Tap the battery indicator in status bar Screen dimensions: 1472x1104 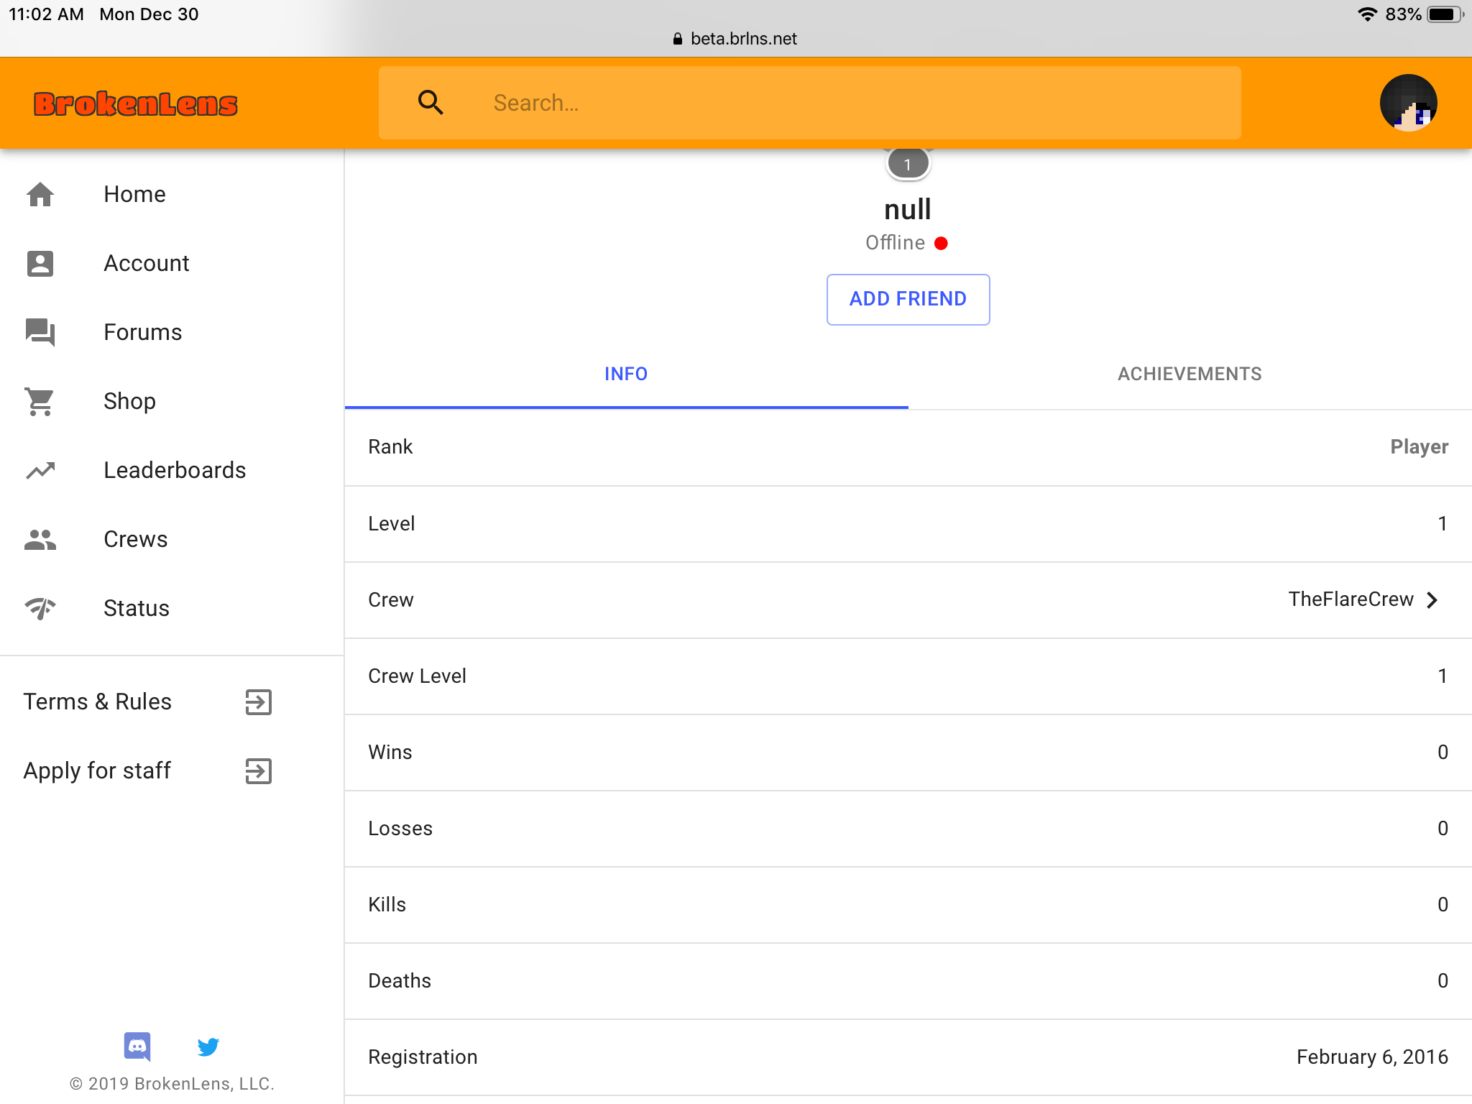click(1445, 14)
